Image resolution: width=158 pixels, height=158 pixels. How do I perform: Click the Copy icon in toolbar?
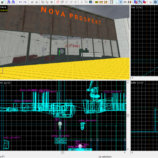(x=86, y=2)
